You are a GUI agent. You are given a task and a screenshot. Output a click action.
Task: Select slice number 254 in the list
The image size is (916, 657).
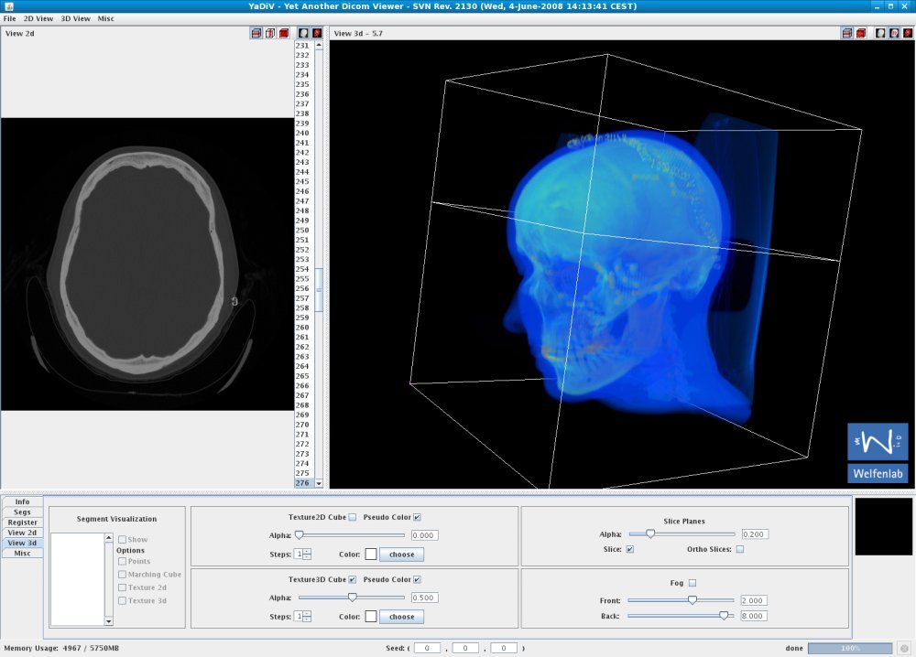(302, 269)
